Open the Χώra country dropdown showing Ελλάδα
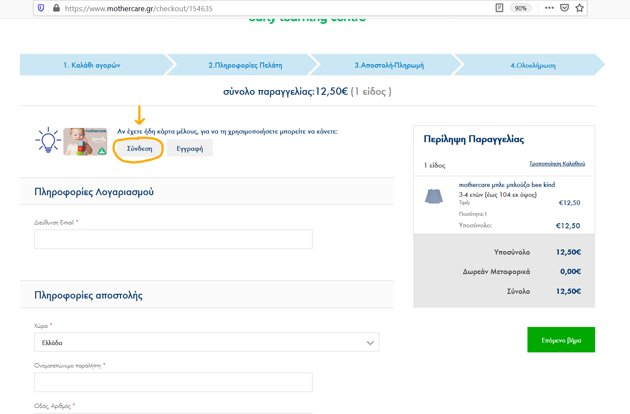Viewport: 630px width, 414px height. tap(206, 342)
